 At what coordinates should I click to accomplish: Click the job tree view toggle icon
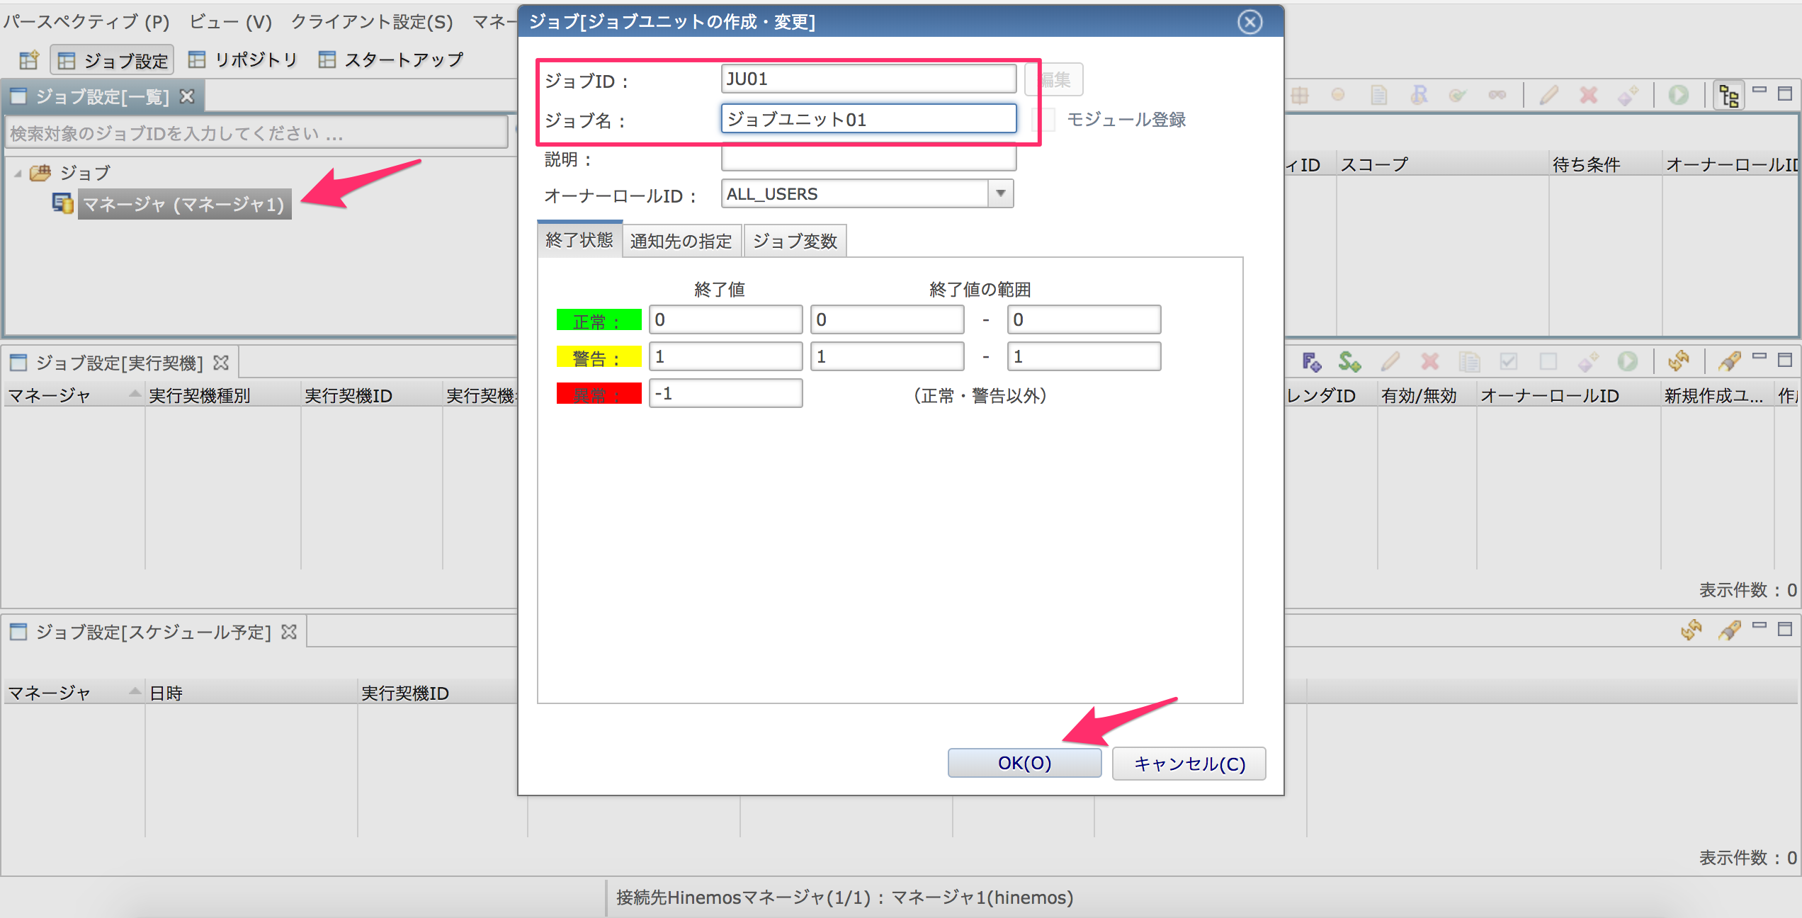pos(1728,96)
